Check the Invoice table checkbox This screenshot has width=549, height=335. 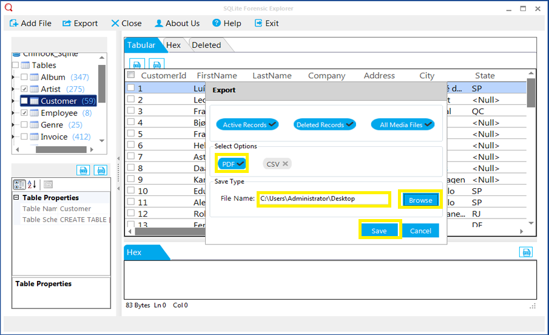[x=24, y=137]
